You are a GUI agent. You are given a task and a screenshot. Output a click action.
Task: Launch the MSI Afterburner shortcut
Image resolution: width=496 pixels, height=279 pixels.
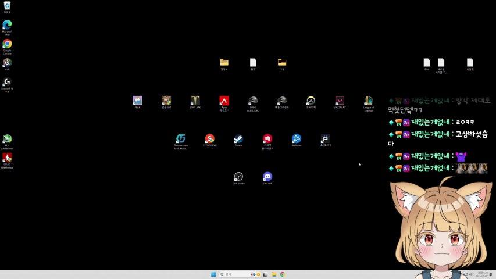point(7,139)
